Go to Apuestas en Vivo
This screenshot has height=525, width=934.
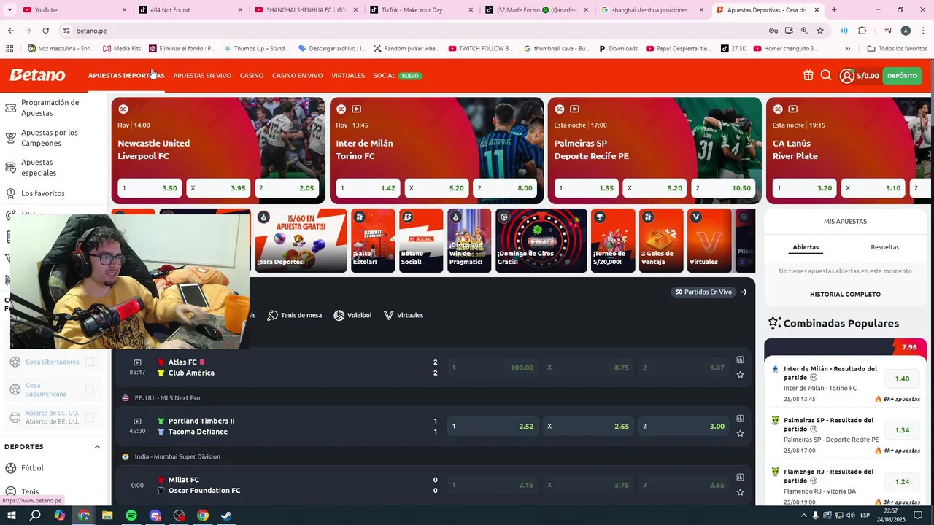[x=202, y=76]
